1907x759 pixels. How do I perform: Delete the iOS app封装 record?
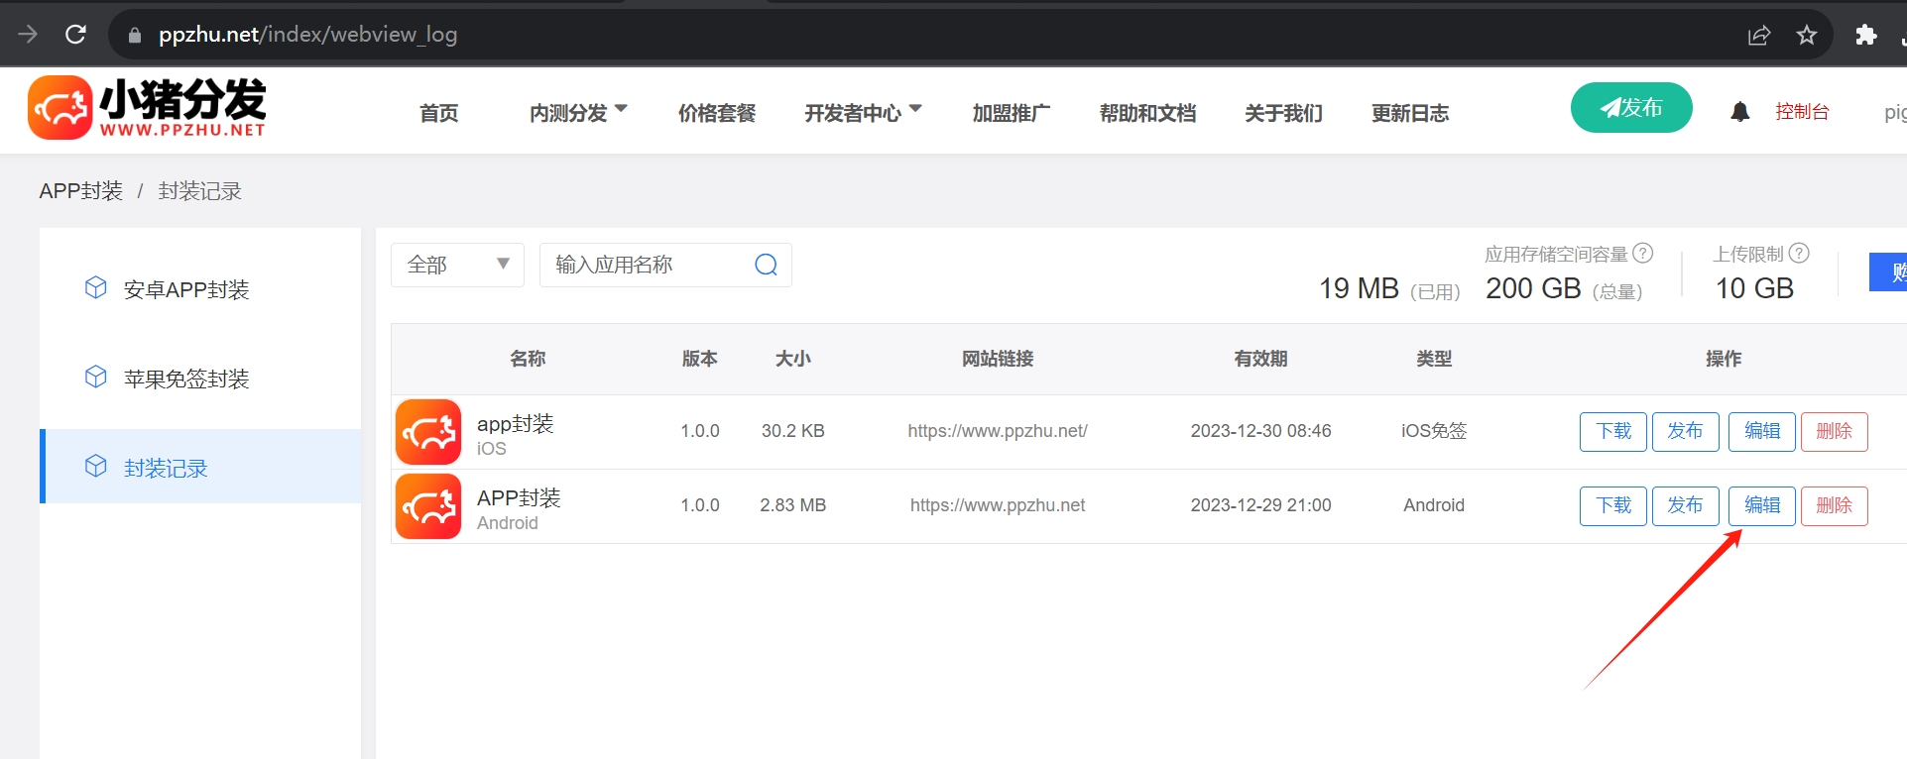pos(1834,431)
